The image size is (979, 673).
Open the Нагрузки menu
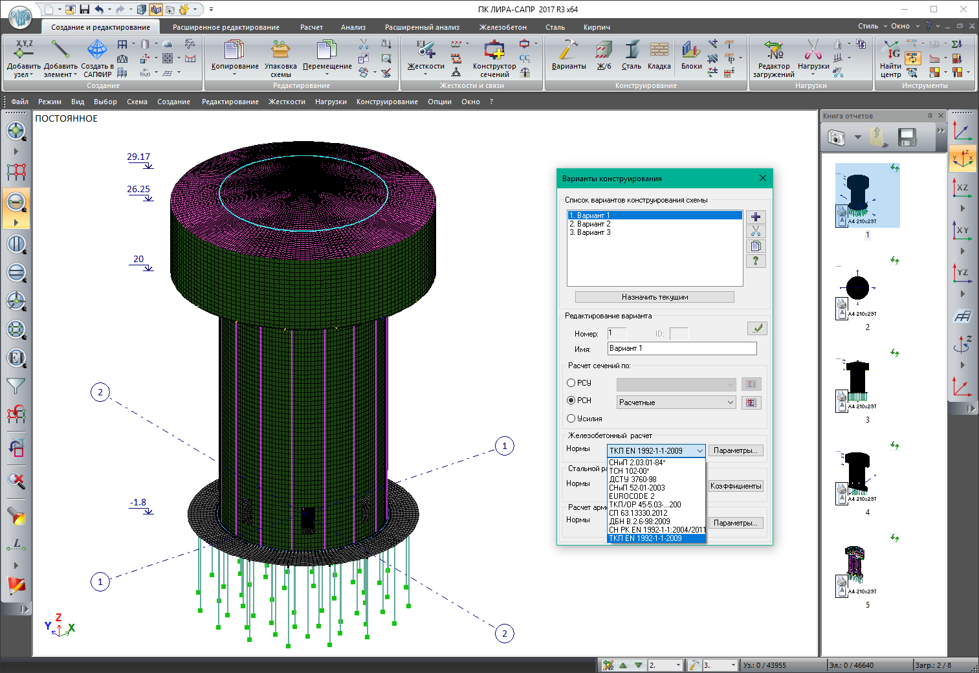click(x=331, y=102)
